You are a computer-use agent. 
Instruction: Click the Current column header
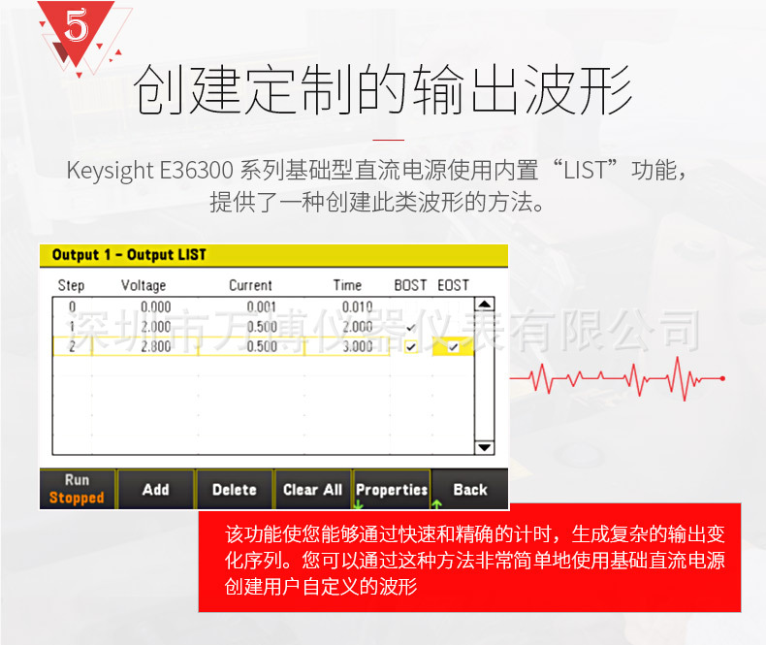pyautogui.click(x=250, y=285)
